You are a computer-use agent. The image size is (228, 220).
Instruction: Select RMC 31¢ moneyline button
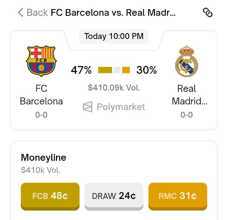click(178, 196)
